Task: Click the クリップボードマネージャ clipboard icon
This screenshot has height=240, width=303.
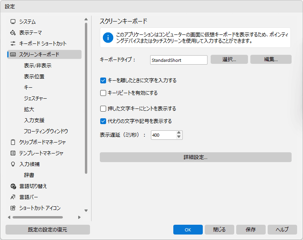Action: coord(13,142)
